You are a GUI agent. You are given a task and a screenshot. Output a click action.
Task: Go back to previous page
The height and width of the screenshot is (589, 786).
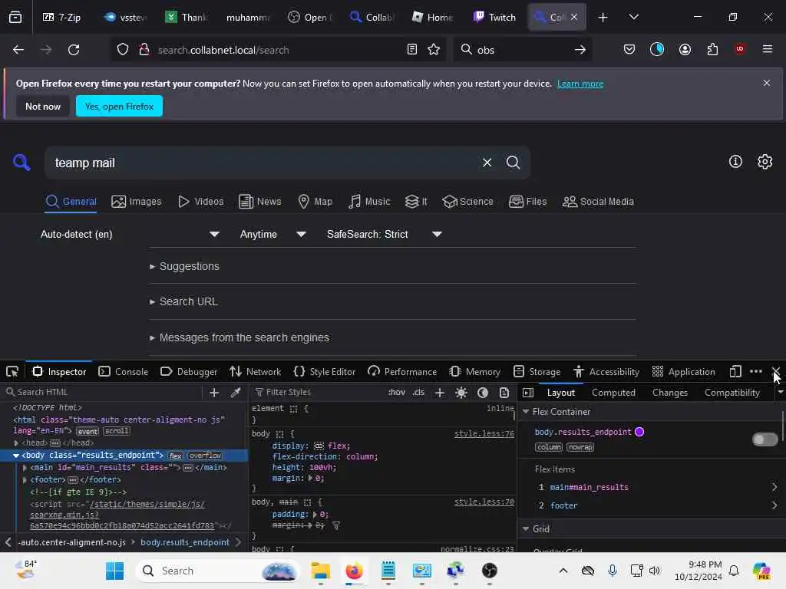(x=18, y=50)
